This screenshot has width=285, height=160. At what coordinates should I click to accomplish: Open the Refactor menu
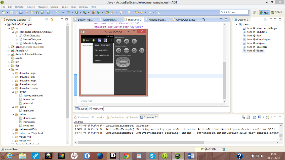tap(20, 7)
